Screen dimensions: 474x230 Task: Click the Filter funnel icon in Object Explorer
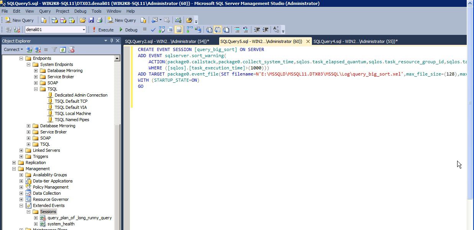[54, 49]
